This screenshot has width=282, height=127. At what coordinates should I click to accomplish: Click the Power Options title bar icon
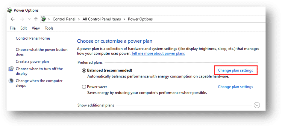pyautogui.click(x=10, y=10)
